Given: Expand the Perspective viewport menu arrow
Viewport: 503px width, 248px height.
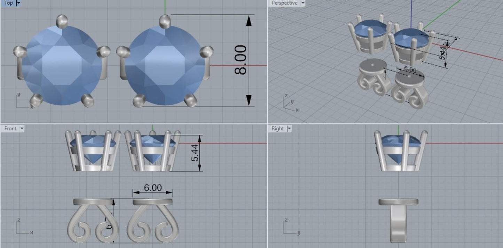Looking at the screenshot, I should click(x=302, y=3).
